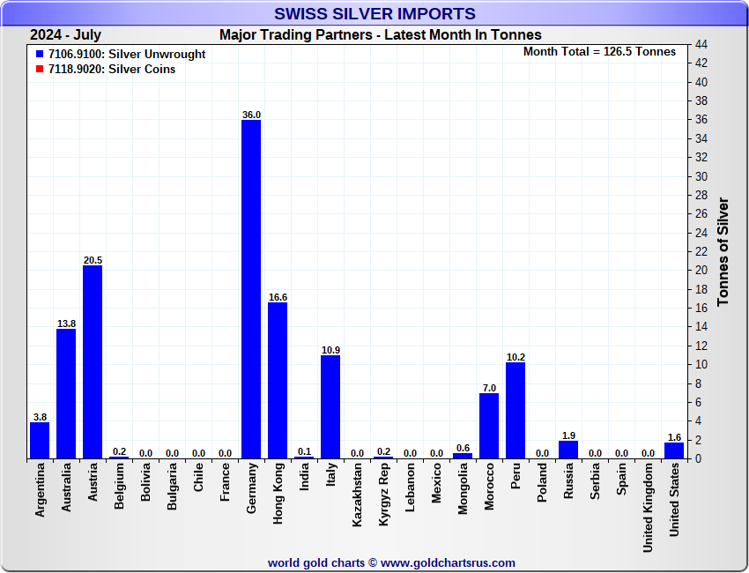This screenshot has width=749, height=573.
Task: Click the Kyrgyz Rep axis label
Action: click(383, 495)
